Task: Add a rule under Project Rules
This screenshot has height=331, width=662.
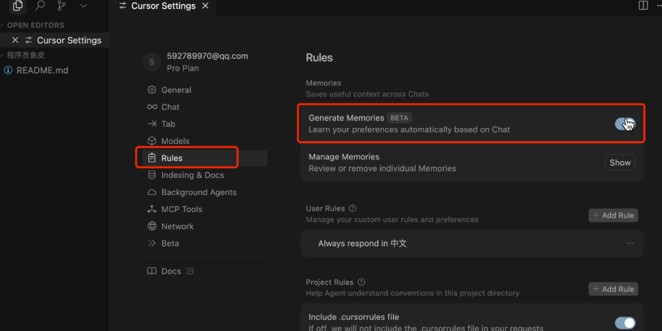Action: click(x=614, y=289)
